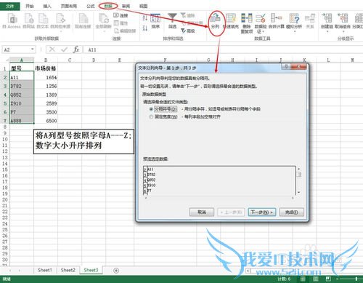Add a new sheet with plus button
Viewport: 363px width, 283px height.
click(x=116, y=271)
